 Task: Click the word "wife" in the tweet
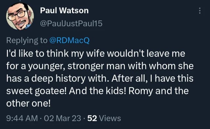tap(95, 53)
